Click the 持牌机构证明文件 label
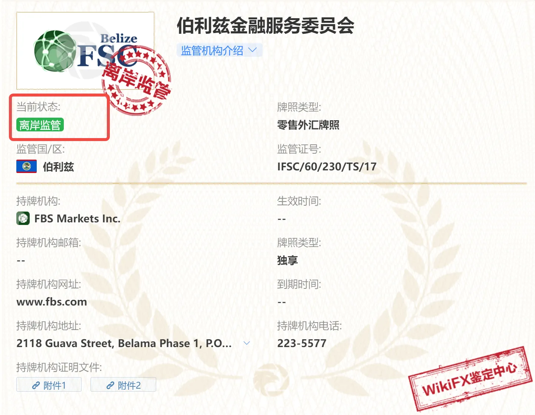Image resolution: width=535 pixels, height=415 pixels. pyautogui.click(x=59, y=367)
